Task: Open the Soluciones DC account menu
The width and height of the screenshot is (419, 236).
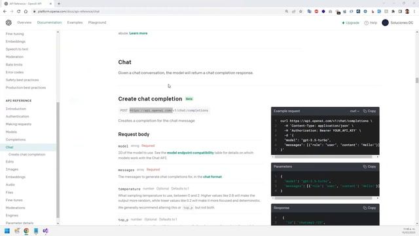Action: (x=397, y=23)
